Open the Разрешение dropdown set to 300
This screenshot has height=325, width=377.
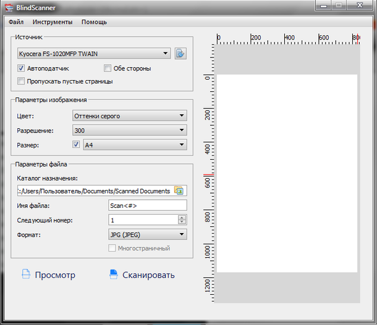129,130
